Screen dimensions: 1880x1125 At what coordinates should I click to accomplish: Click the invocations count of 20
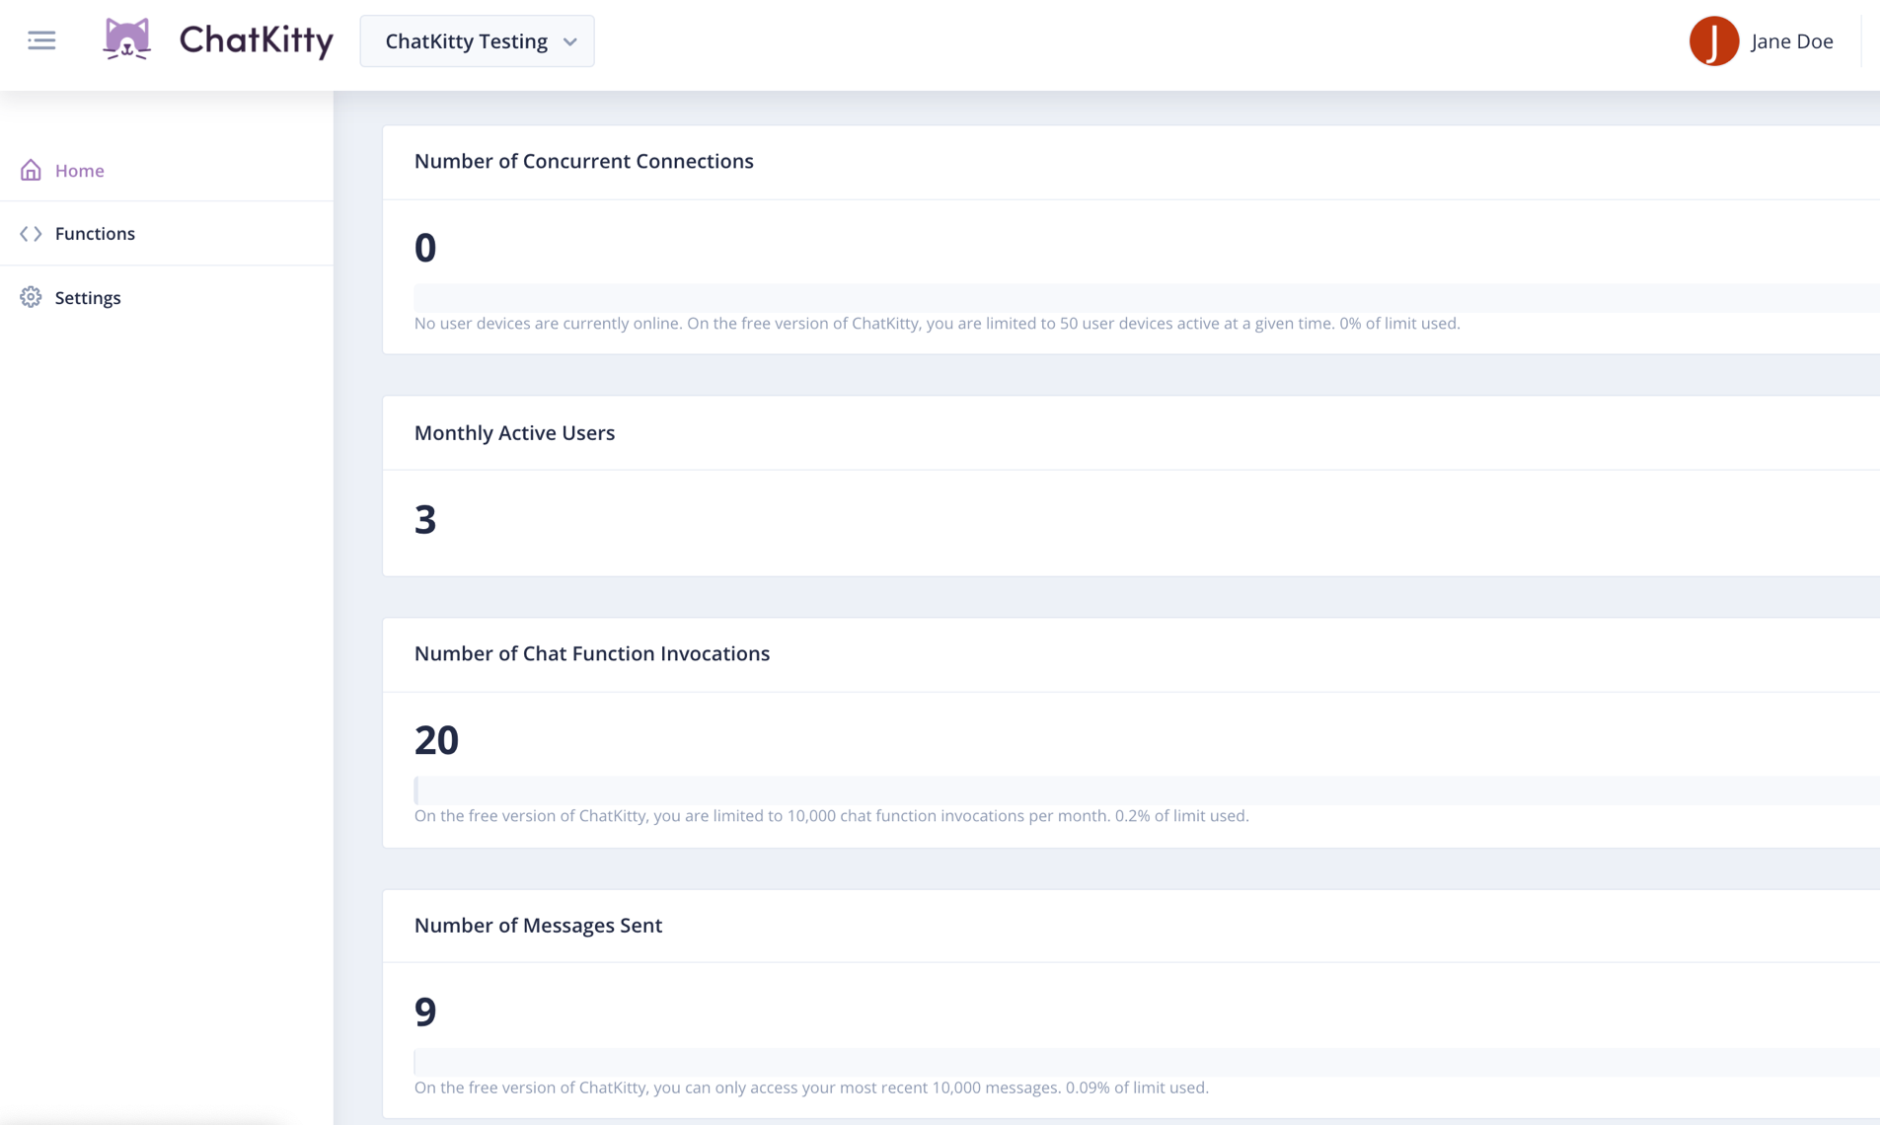(436, 739)
